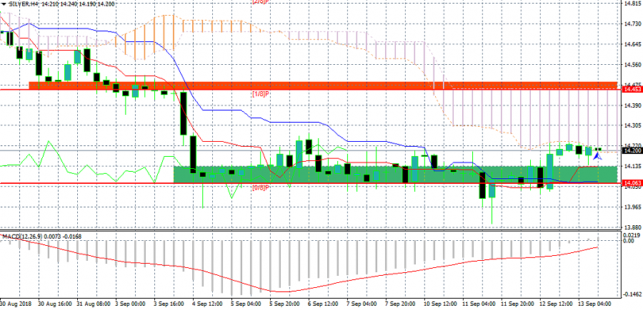
Task: Select the [1/8]P level label
Action: (260, 94)
